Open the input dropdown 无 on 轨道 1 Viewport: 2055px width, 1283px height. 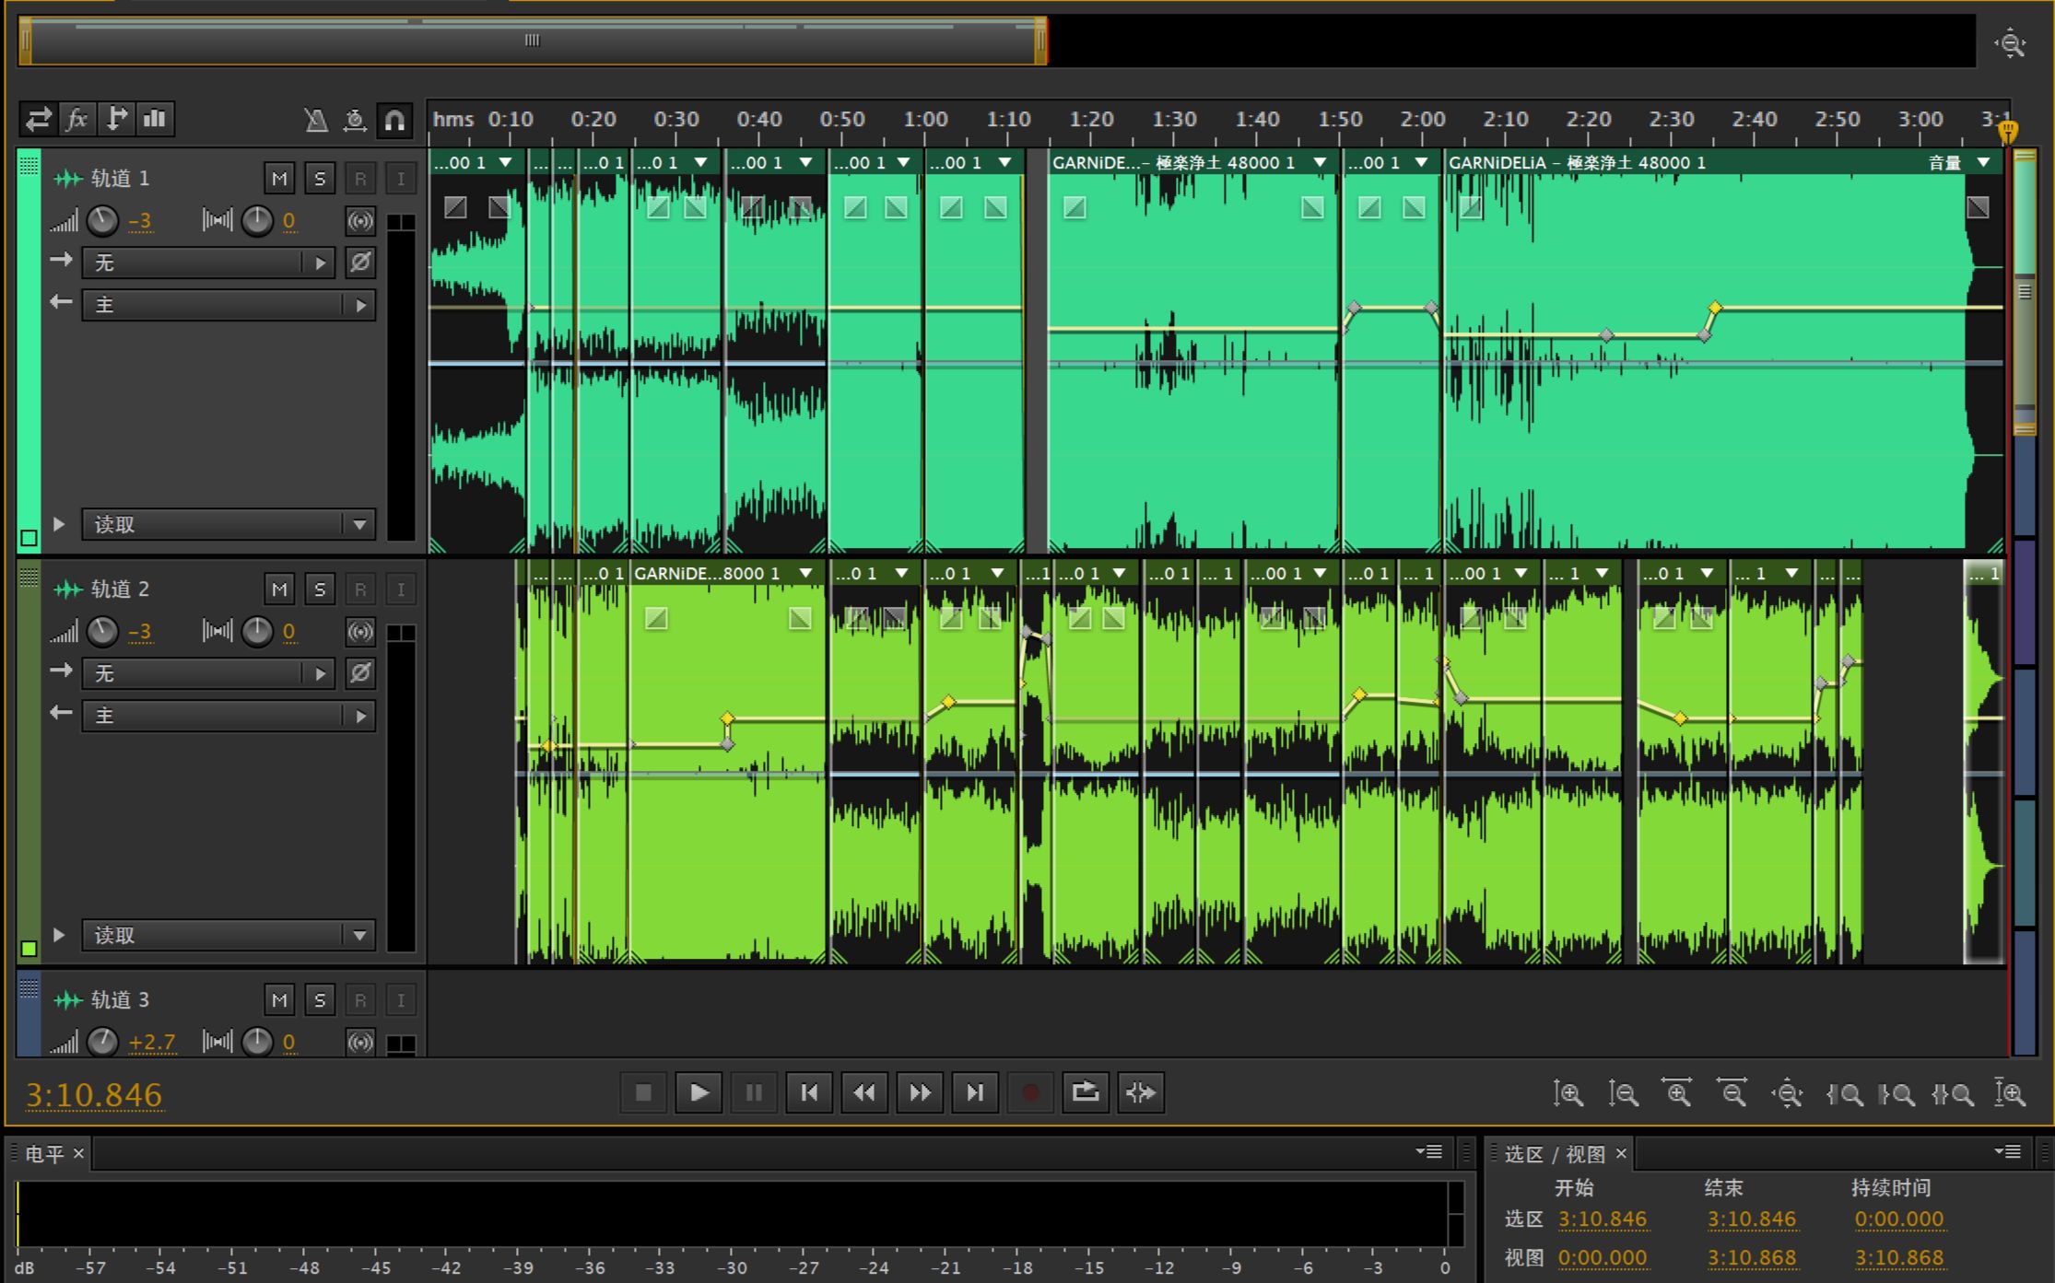[x=208, y=263]
